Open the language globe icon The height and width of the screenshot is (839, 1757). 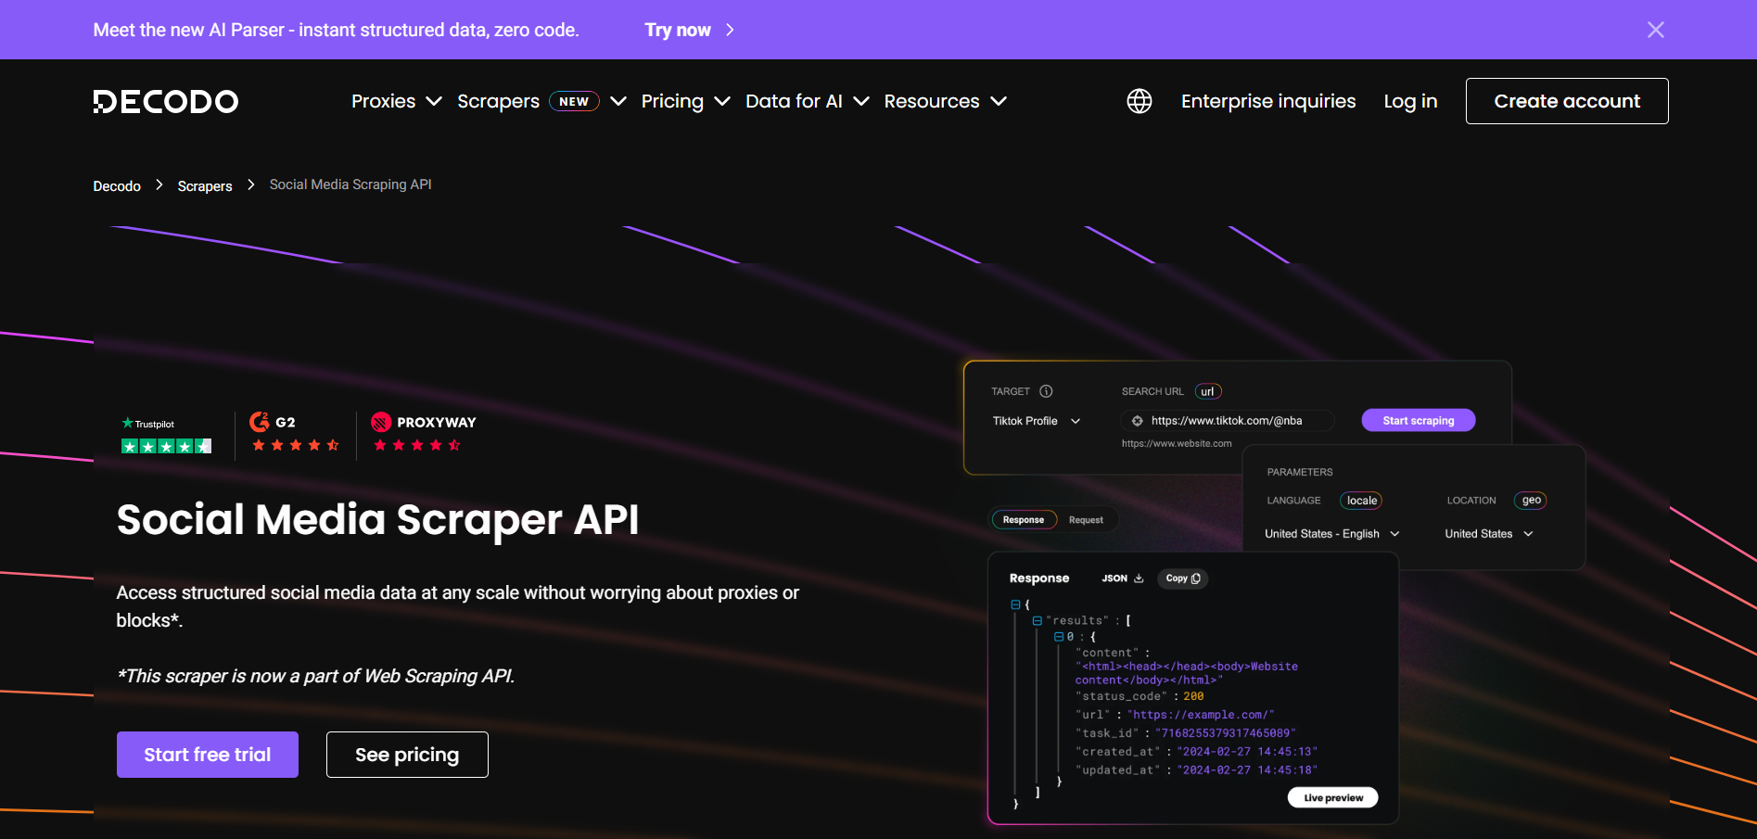(1140, 101)
